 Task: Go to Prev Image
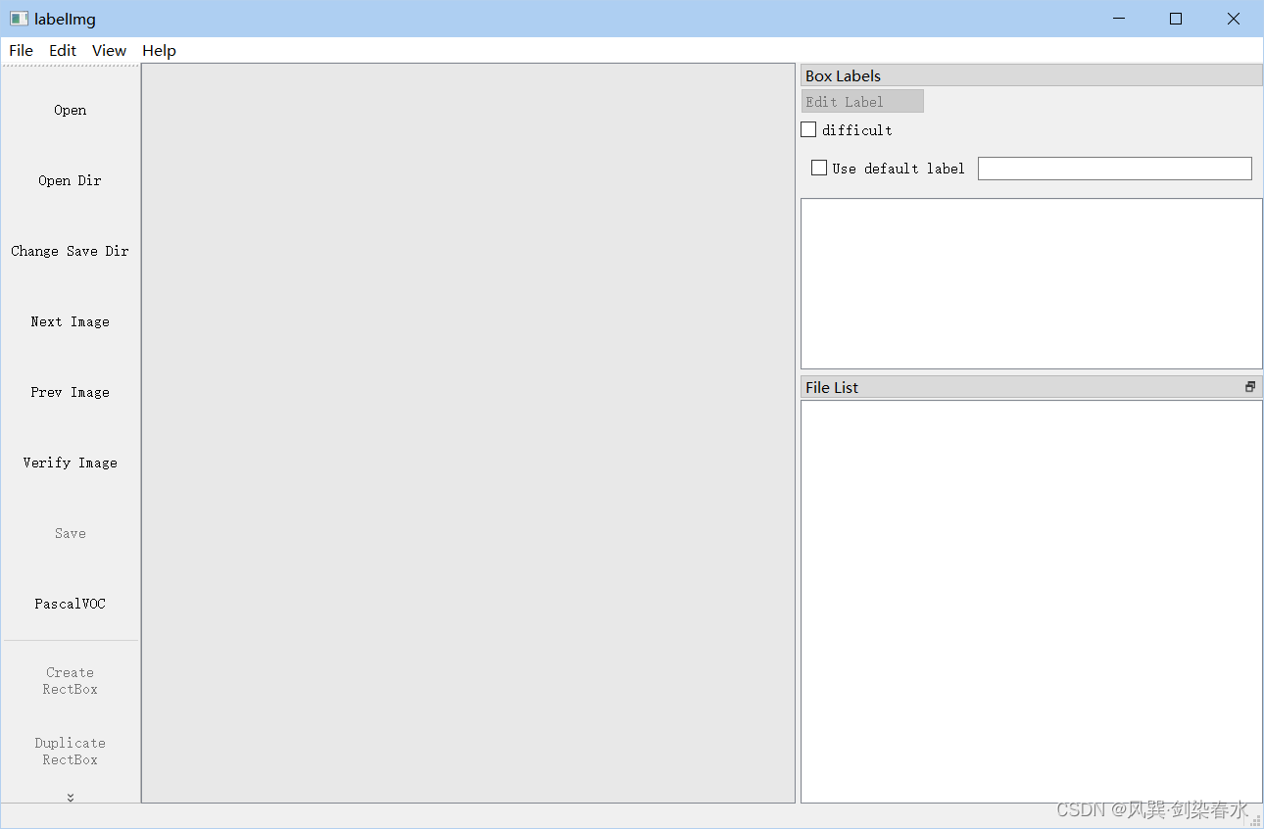click(71, 393)
